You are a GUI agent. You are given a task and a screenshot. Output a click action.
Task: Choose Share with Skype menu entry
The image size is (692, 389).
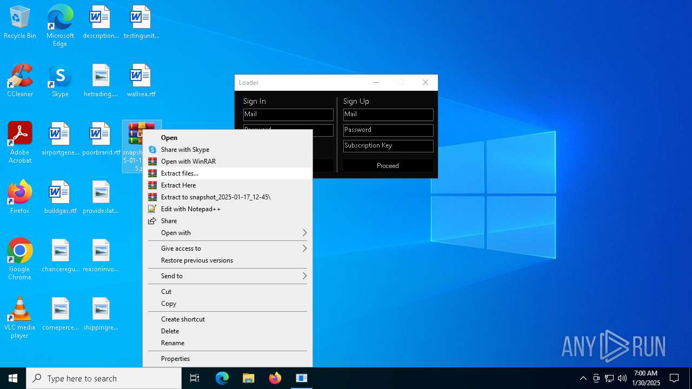point(228,150)
